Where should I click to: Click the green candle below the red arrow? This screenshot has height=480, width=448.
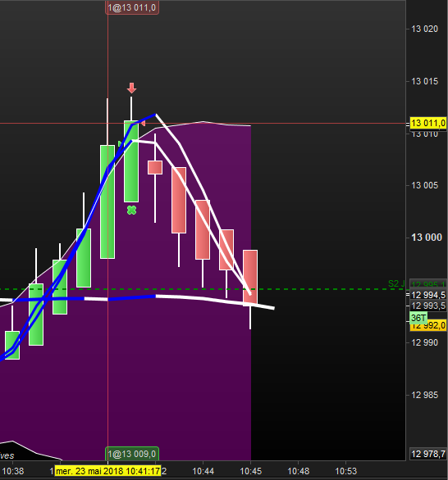pos(131,161)
